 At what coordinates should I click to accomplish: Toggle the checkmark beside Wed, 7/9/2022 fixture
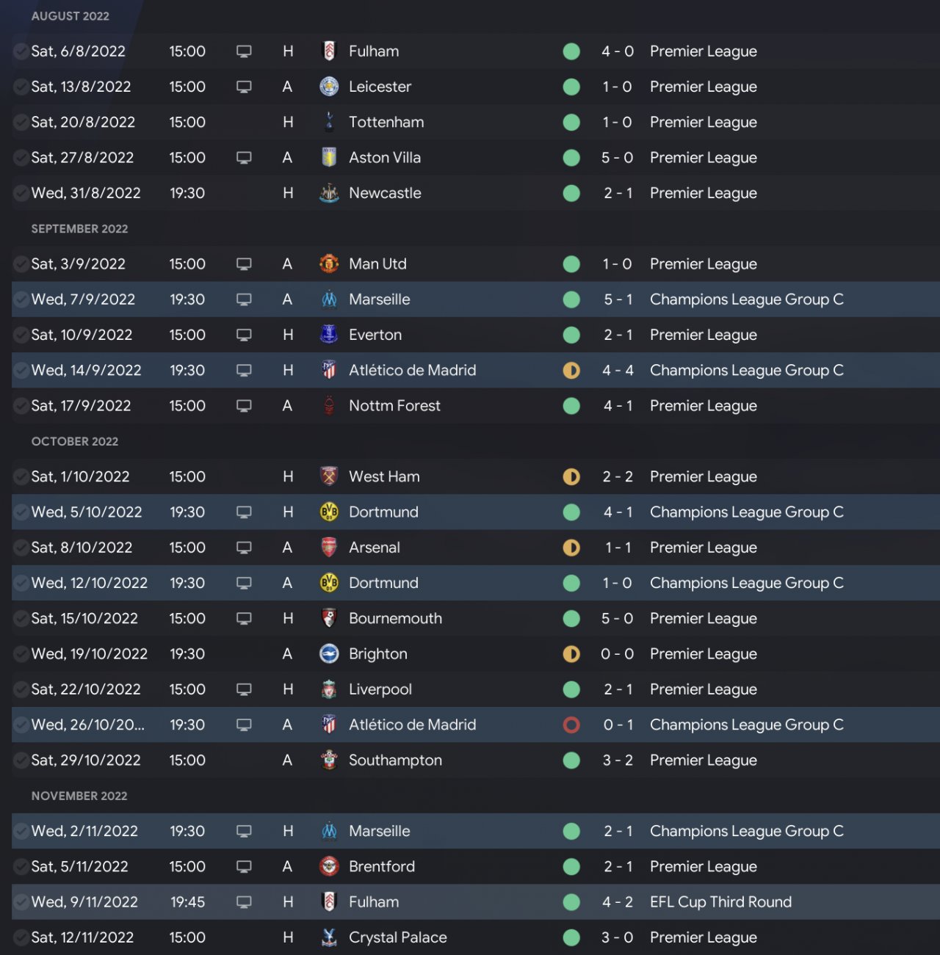[x=21, y=299]
